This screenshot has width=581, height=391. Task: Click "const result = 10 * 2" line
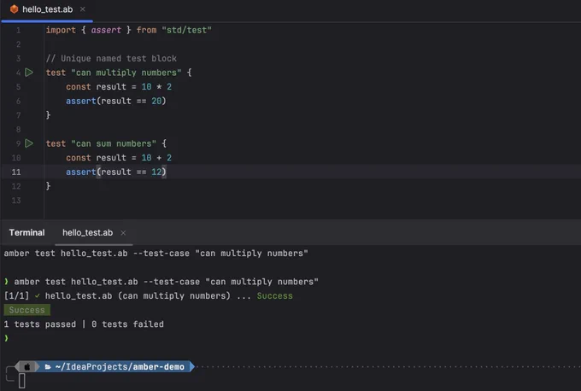pyautogui.click(x=119, y=86)
